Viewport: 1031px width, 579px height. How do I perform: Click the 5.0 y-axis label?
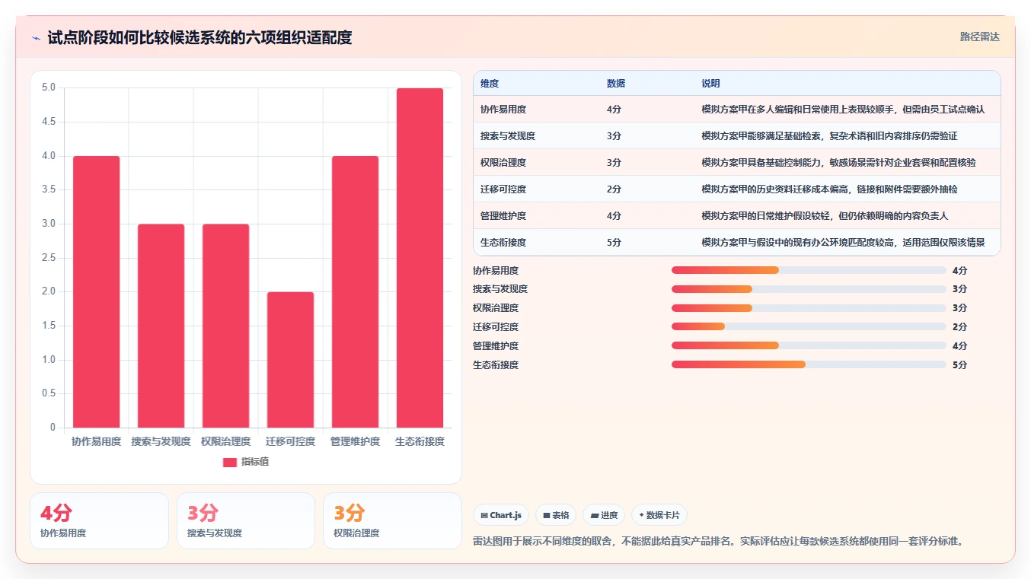coord(49,87)
